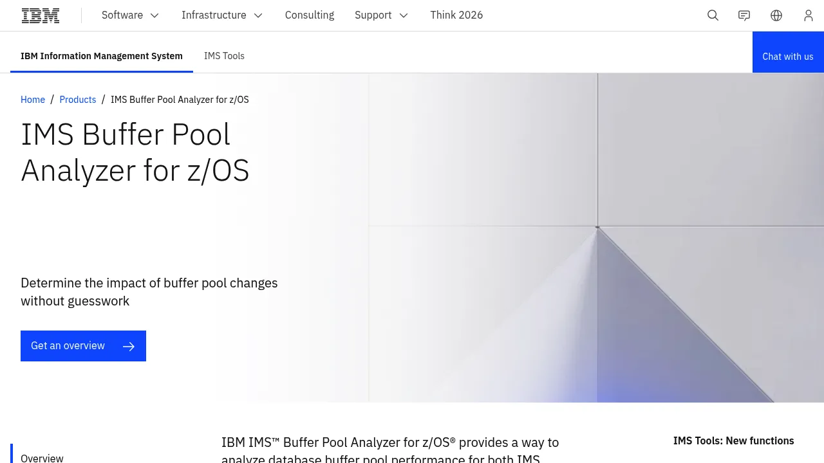The width and height of the screenshot is (824, 463).
Task: Click the tagline about buffer pool changes
Action: coord(149,292)
